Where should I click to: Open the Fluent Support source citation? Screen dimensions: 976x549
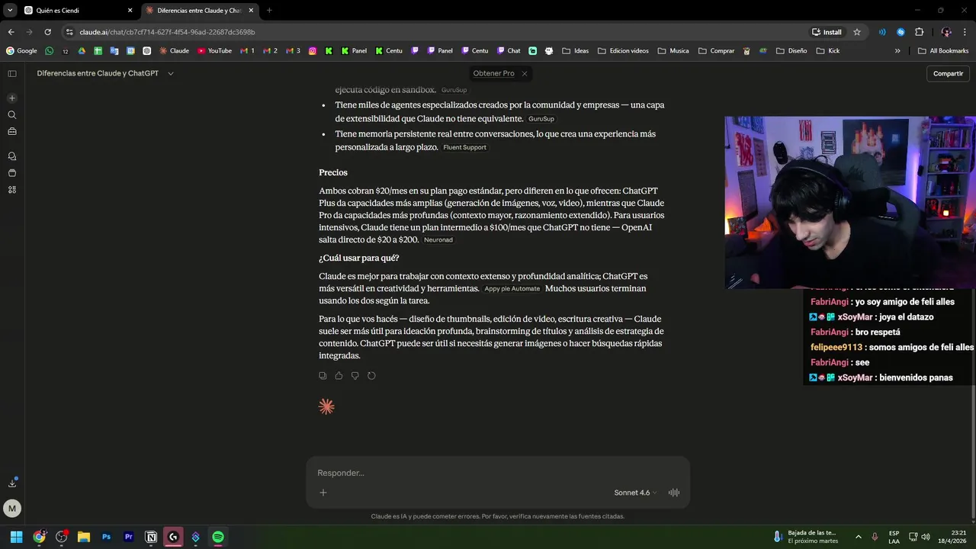[464, 147]
